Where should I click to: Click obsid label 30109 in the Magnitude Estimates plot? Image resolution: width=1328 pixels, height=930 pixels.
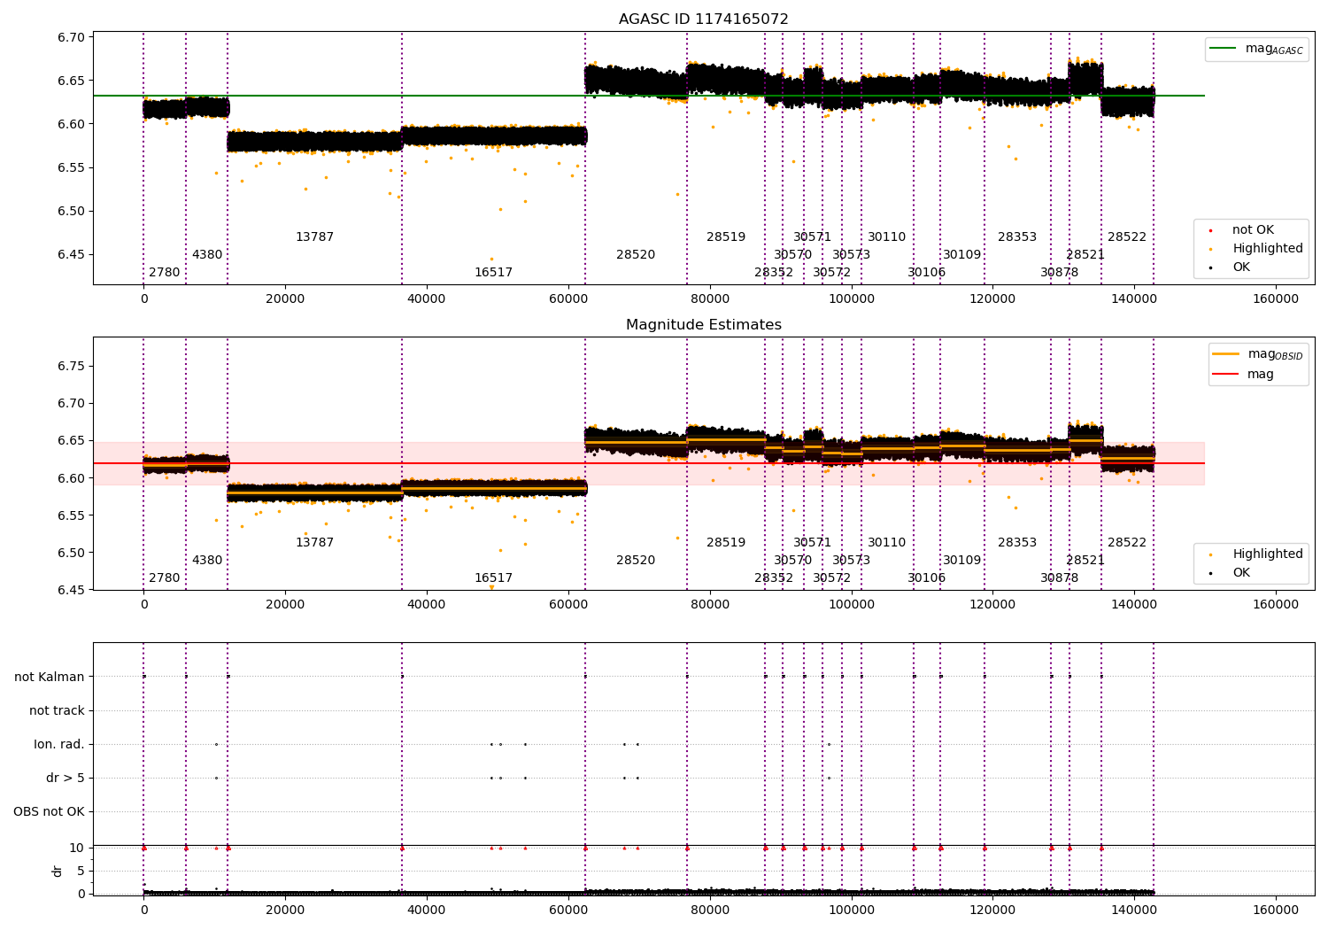click(x=961, y=561)
